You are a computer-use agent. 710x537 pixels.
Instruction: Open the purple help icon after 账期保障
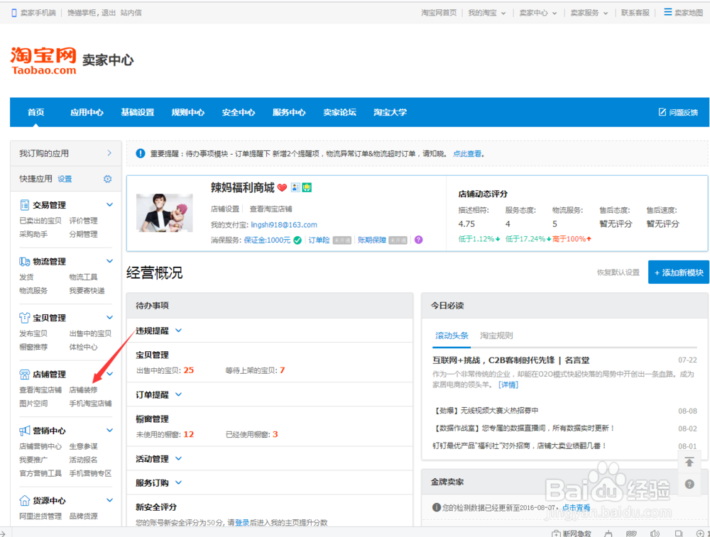point(417,239)
